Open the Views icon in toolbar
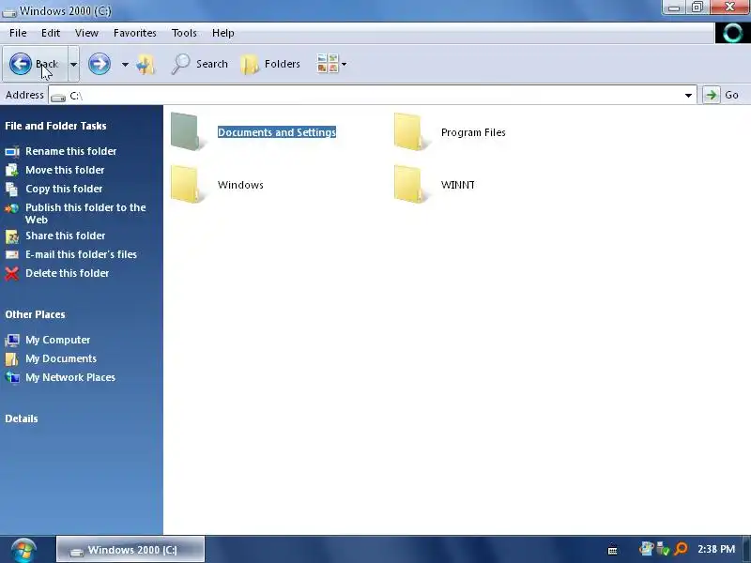Screen dimensions: 751x563 [328, 64]
